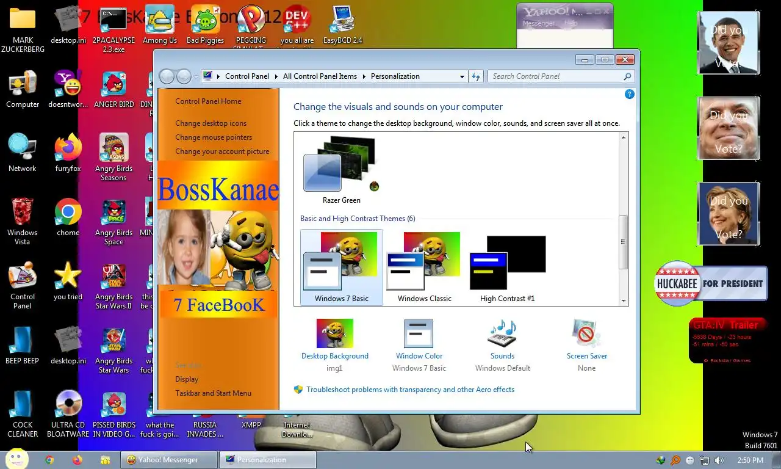The height and width of the screenshot is (469, 781).
Task: Click the 'All Control Panel Items' breadcrumb
Action: point(320,76)
